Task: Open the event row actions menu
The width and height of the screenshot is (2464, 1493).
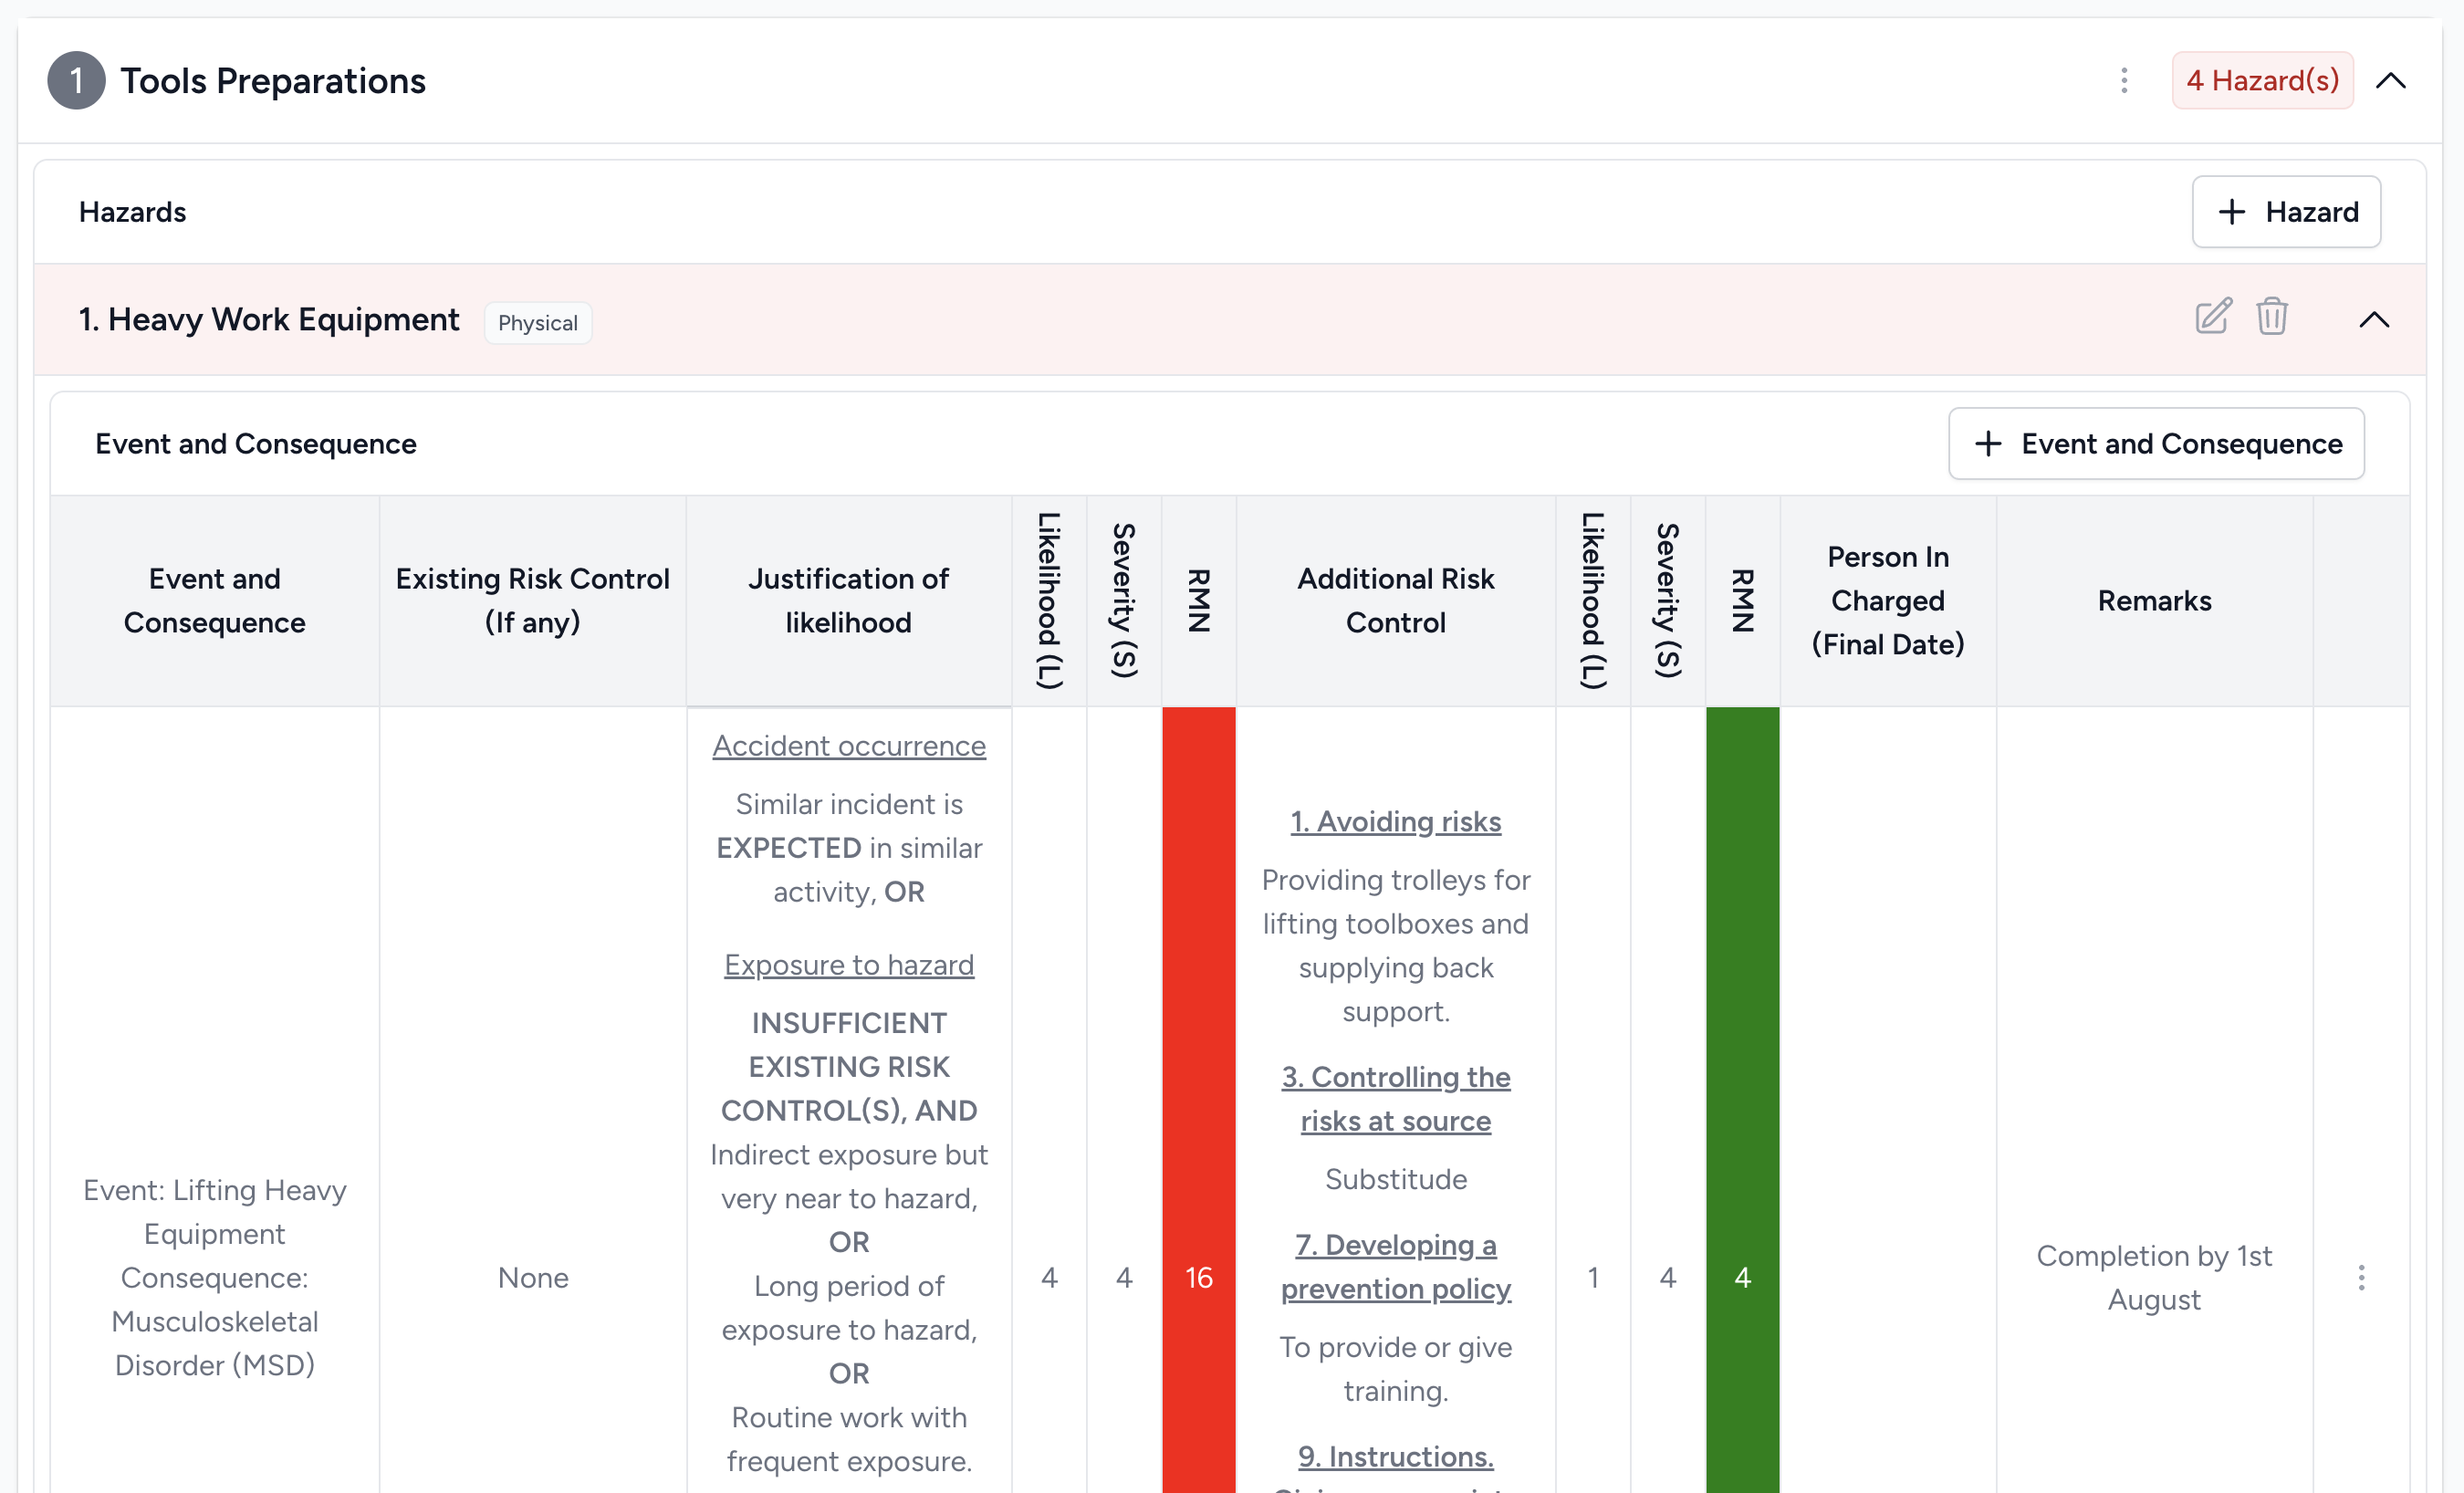Action: coord(2361,1277)
